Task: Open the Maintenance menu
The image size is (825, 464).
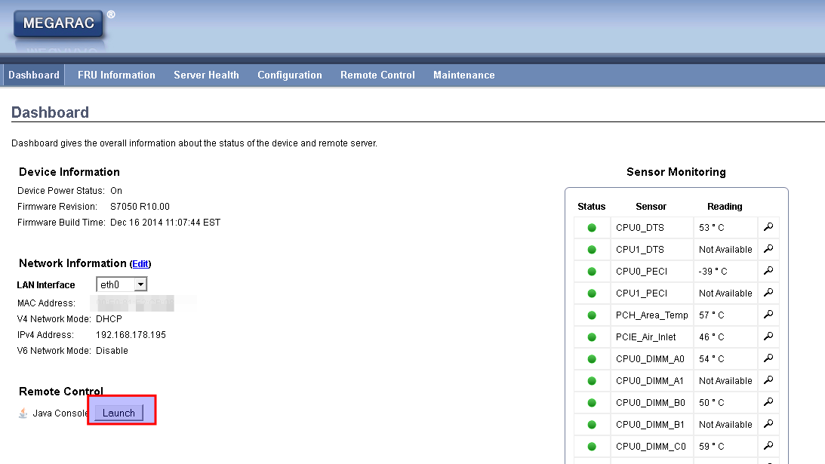Action: tap(464, 75)
